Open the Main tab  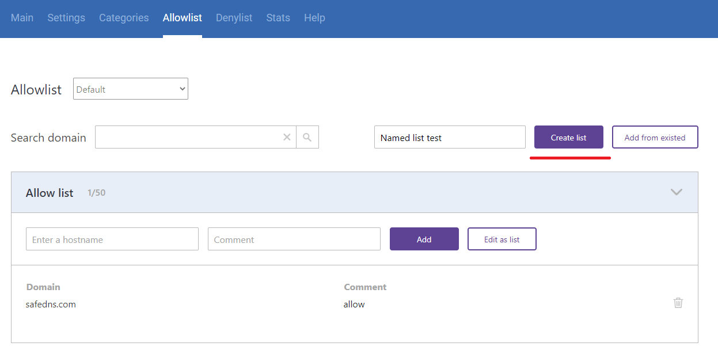pyautogui.click(x=22, y=18)
